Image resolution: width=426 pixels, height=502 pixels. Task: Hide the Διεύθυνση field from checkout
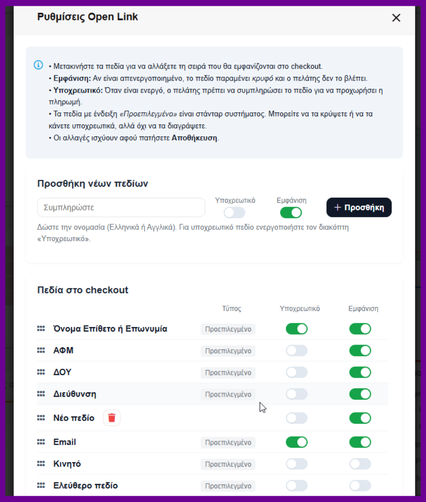point(360,394)
